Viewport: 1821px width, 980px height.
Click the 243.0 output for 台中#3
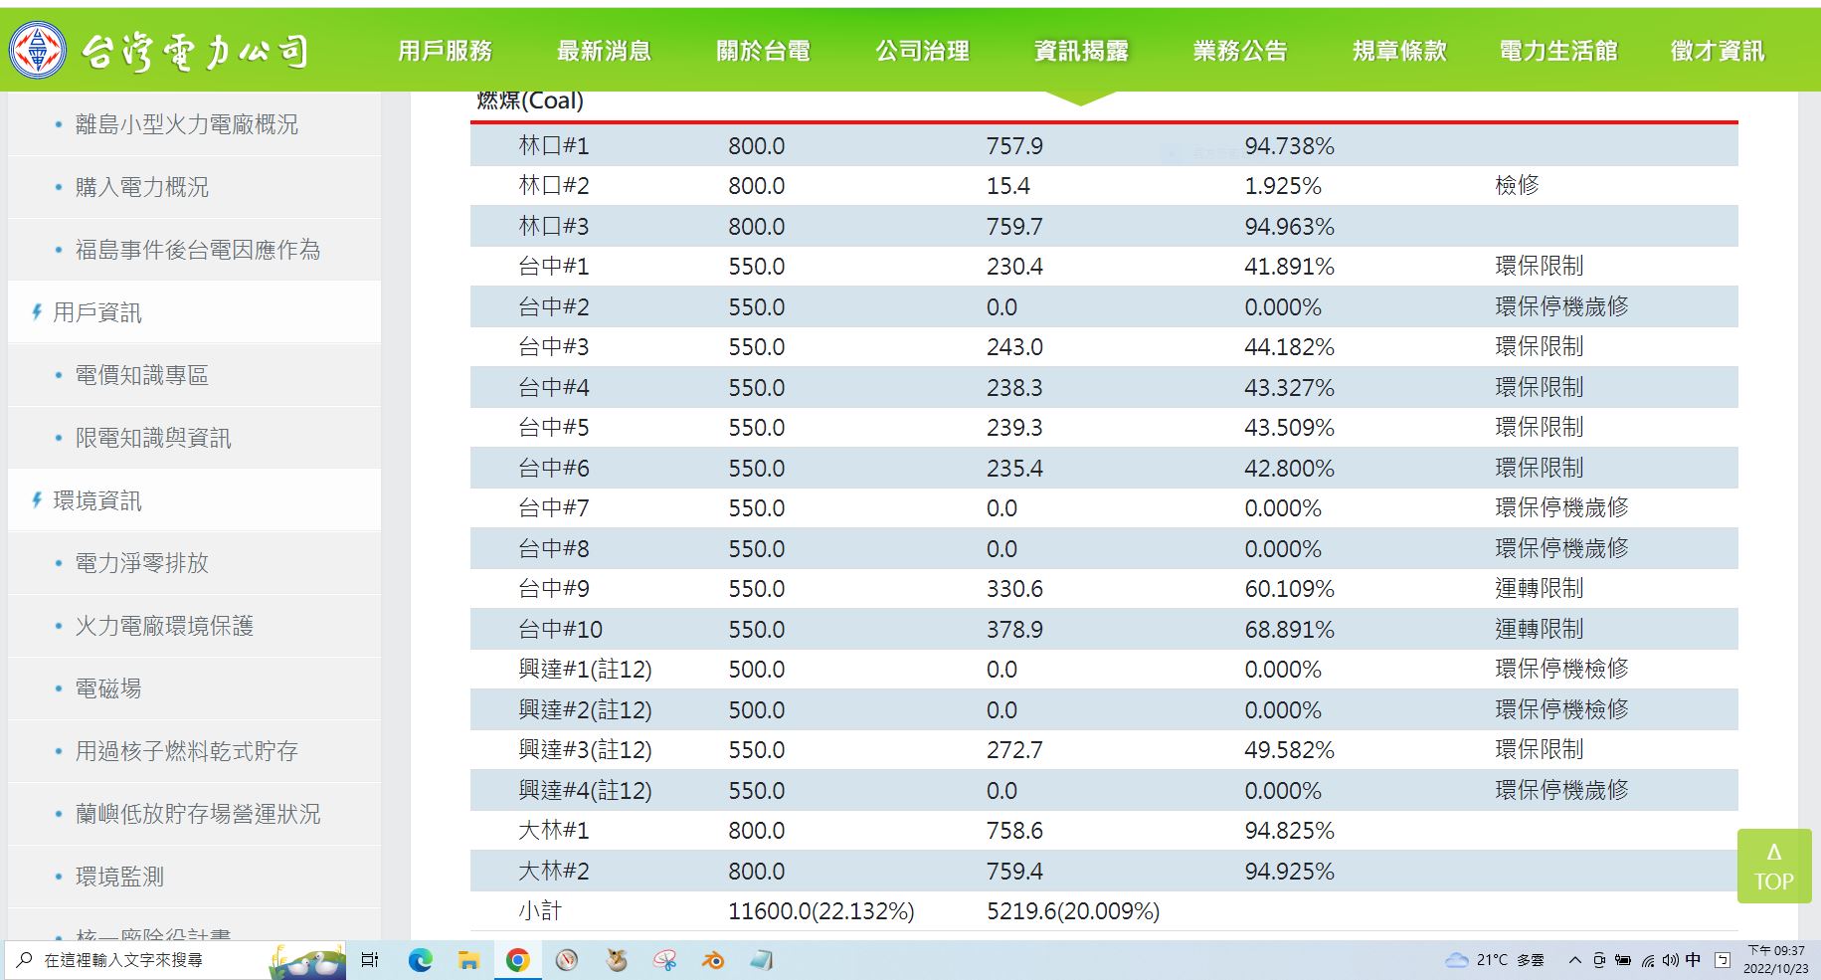(1014, 347)
